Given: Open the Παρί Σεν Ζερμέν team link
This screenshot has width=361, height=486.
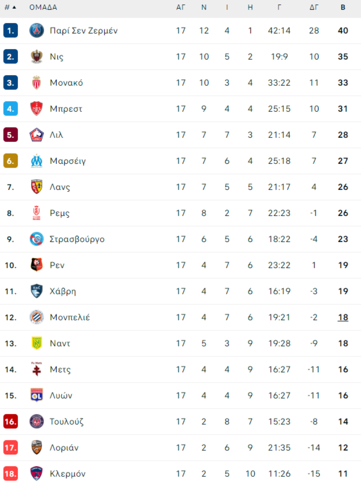Looking at the screenshot, I should (x=84, y=30).
